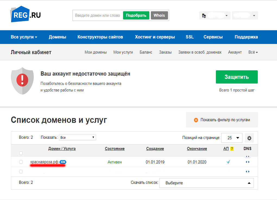Open the Баланс section
This screenshot has height=200, width=277.
pos(146,52)
